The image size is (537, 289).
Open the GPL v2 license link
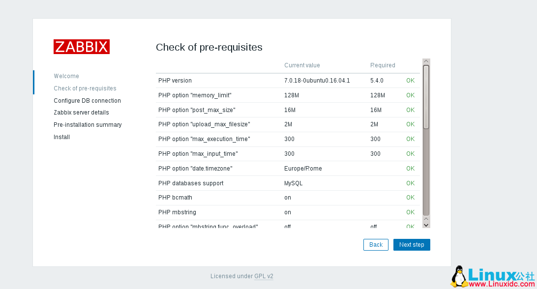point(264,276)
